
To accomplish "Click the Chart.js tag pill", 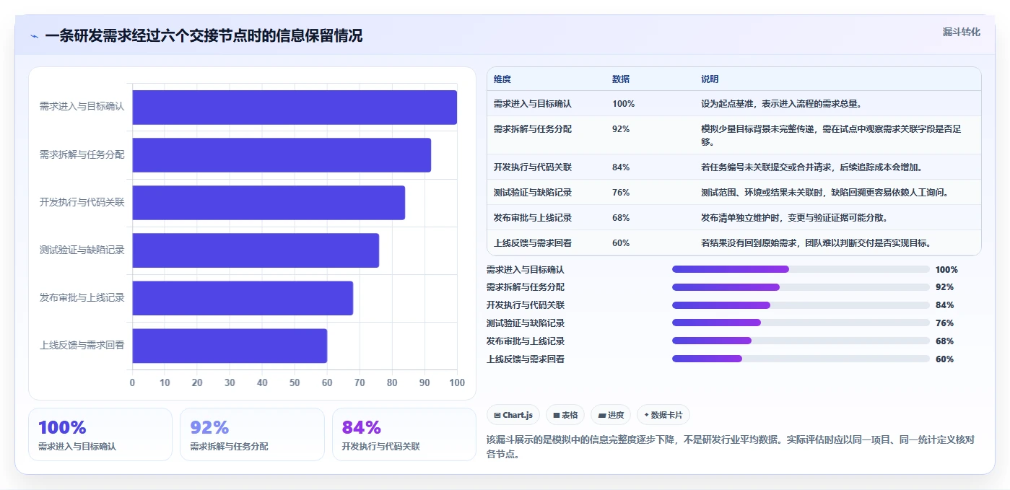I will 513,415.
